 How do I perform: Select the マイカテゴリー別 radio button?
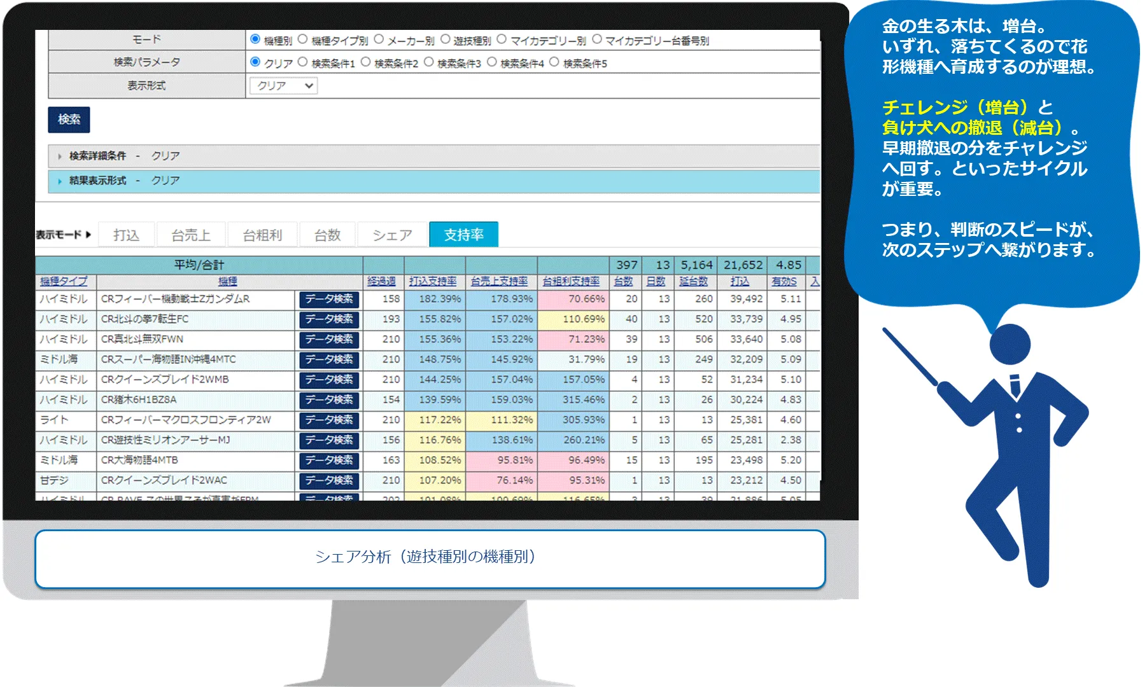click(x=502, y=39)
